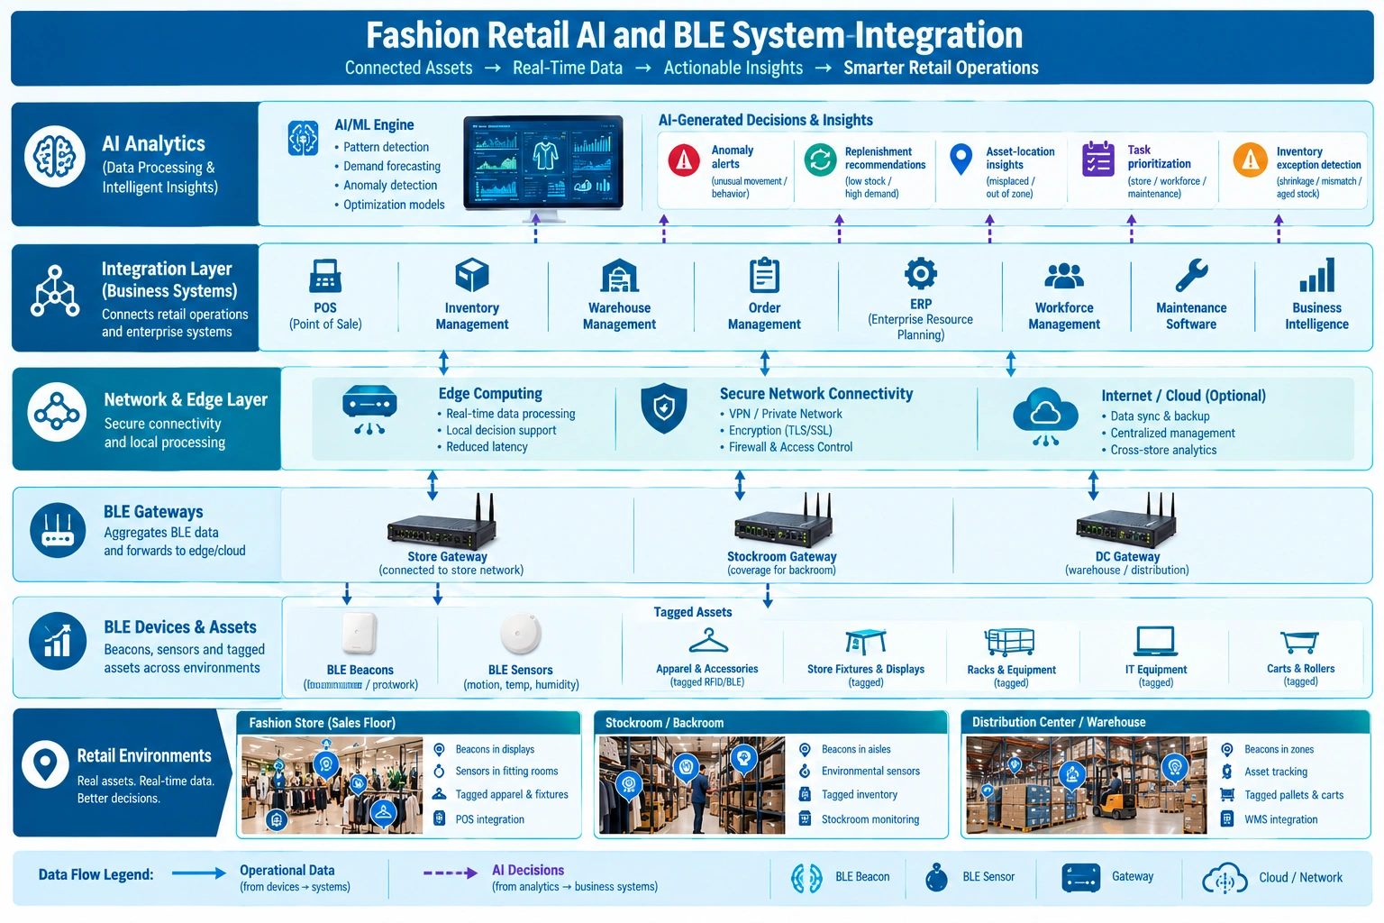Click the 'Cross-store analytics' bullet text

(x=1163, y=450)
